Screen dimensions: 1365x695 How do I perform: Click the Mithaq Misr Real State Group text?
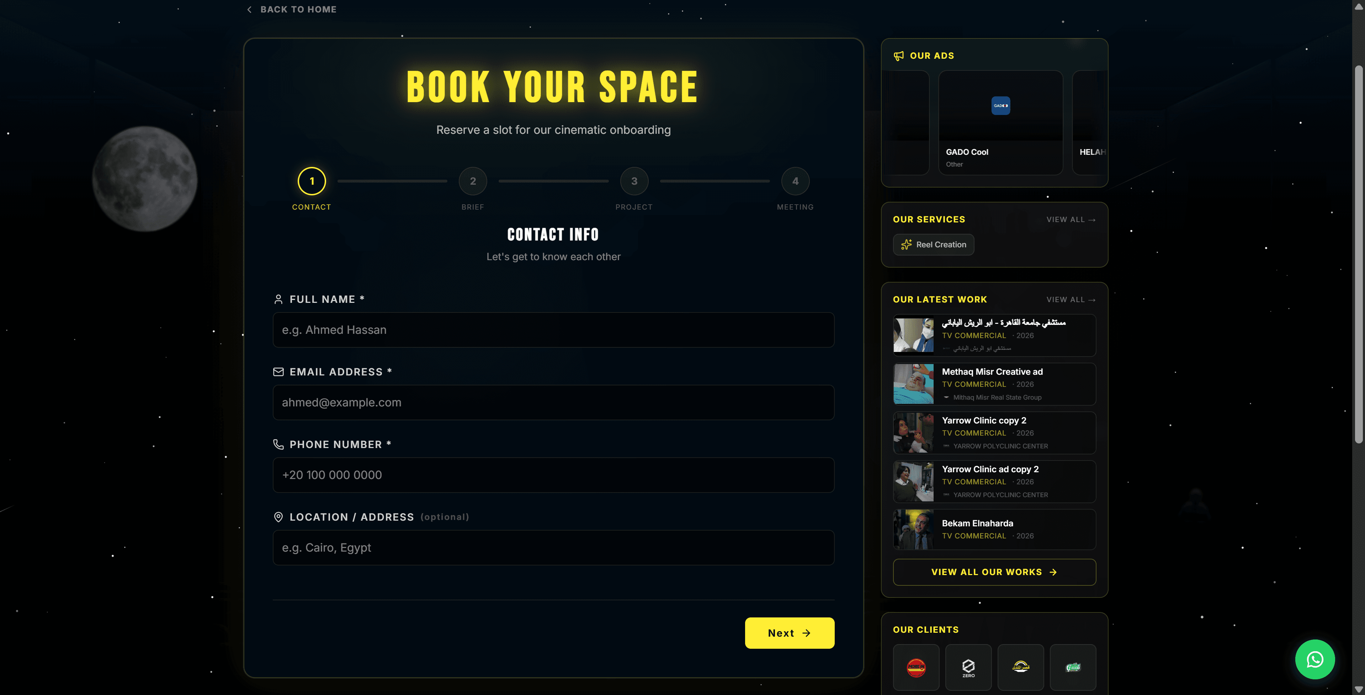coord(997,397)
